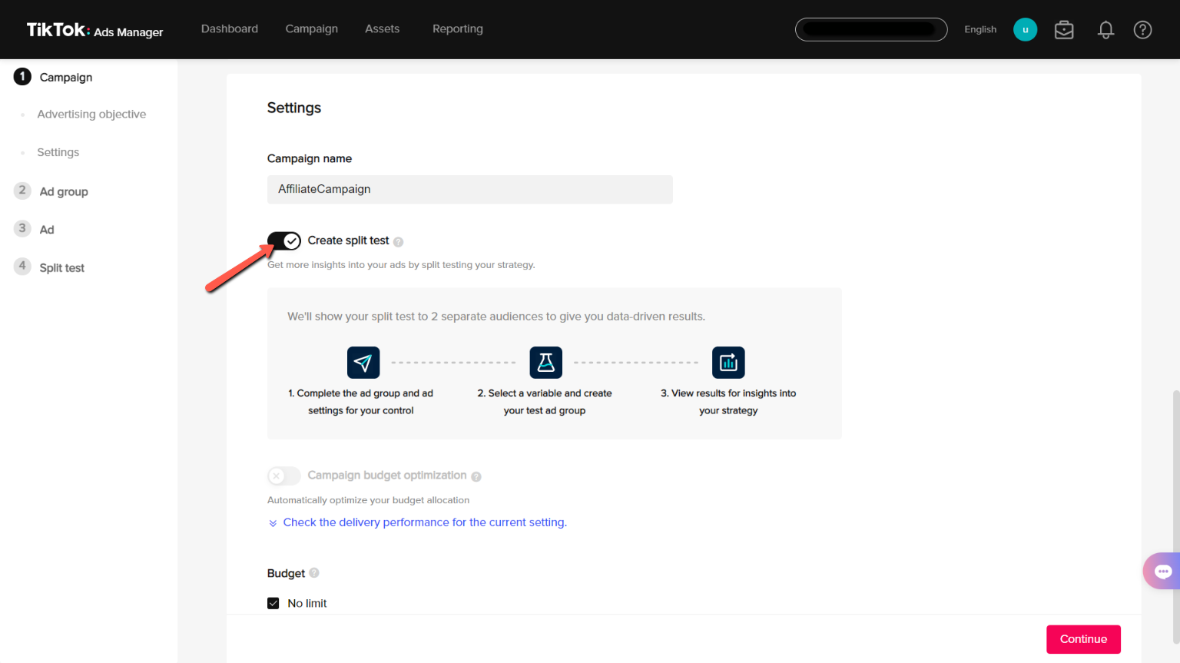Screen dimensions: 1180x663
Task: Change the English language setting
Action: [980, 29]
